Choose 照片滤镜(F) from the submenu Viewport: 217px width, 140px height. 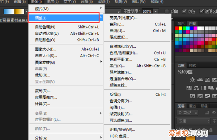click(x=137, y=72)
